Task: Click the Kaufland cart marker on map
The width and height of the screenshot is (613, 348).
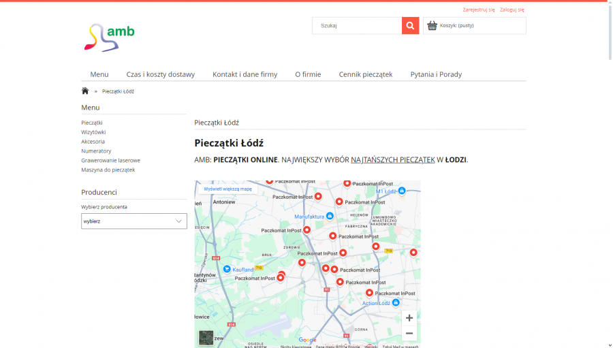Action: (227, 269)
